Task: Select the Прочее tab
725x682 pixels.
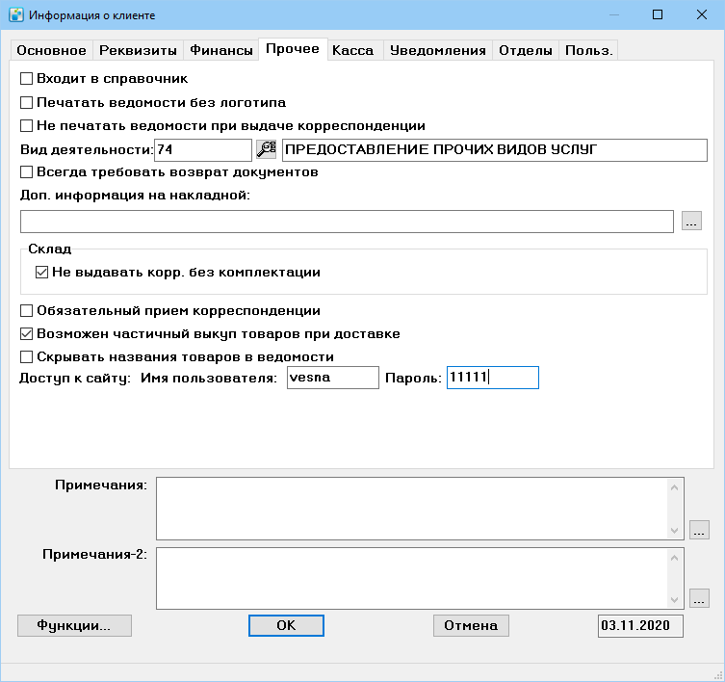Action: (293, 48)
